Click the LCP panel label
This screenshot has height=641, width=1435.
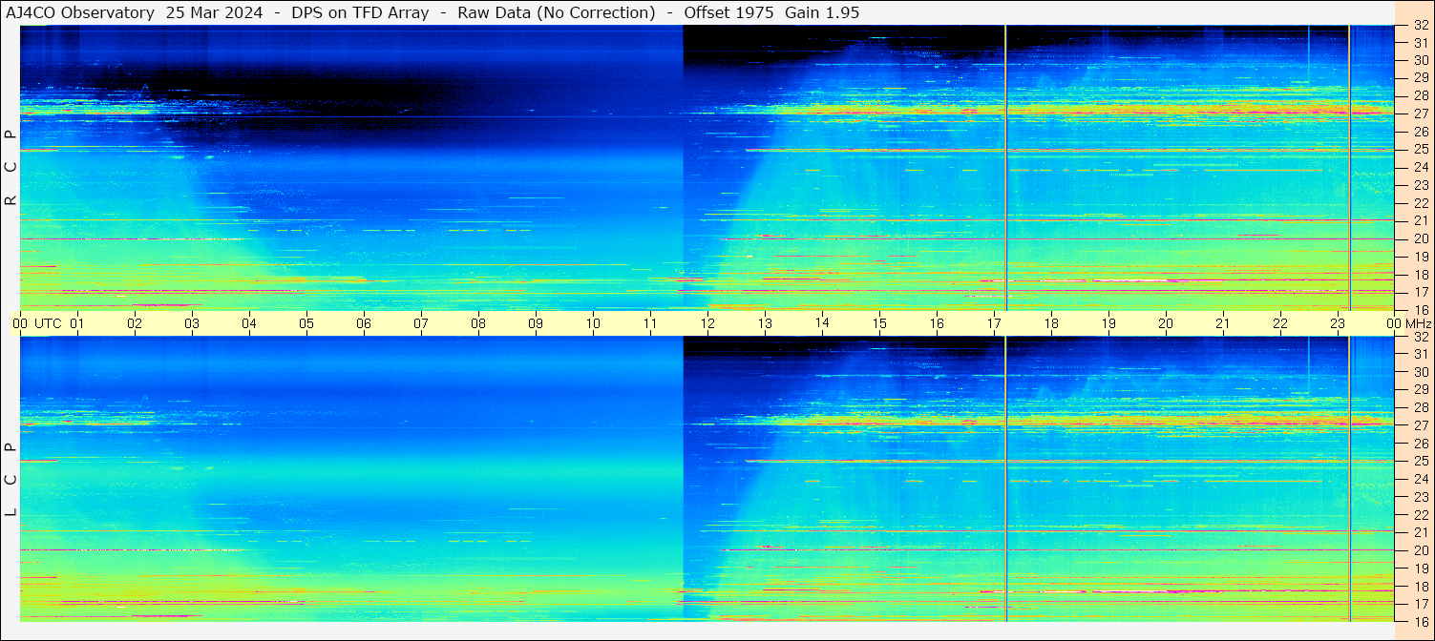(11, 480)
